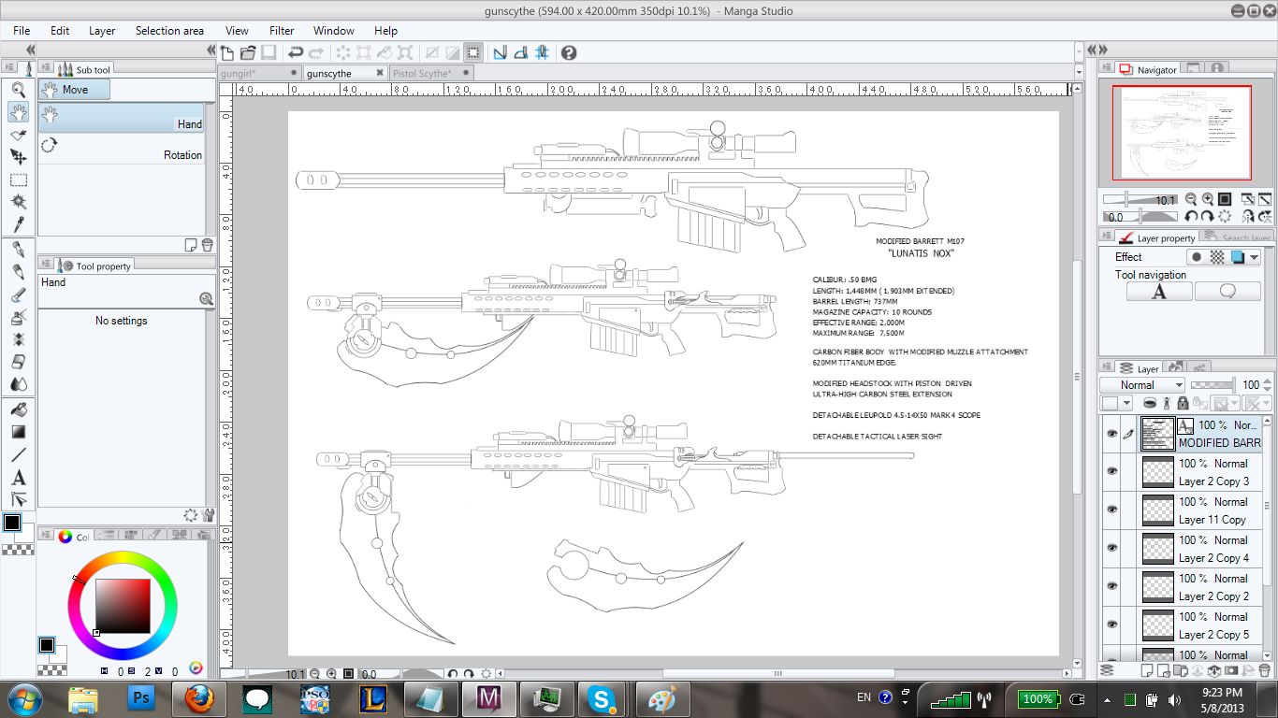Open Effect layer color dropdown arrow

click(1255, 257)
